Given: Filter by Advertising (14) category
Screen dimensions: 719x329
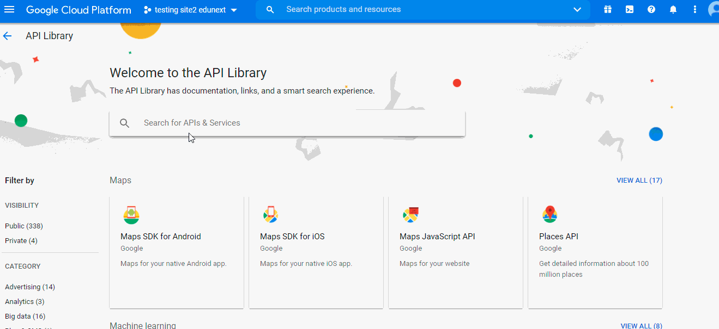Looking at the screenshot, I should coord(30,287).
